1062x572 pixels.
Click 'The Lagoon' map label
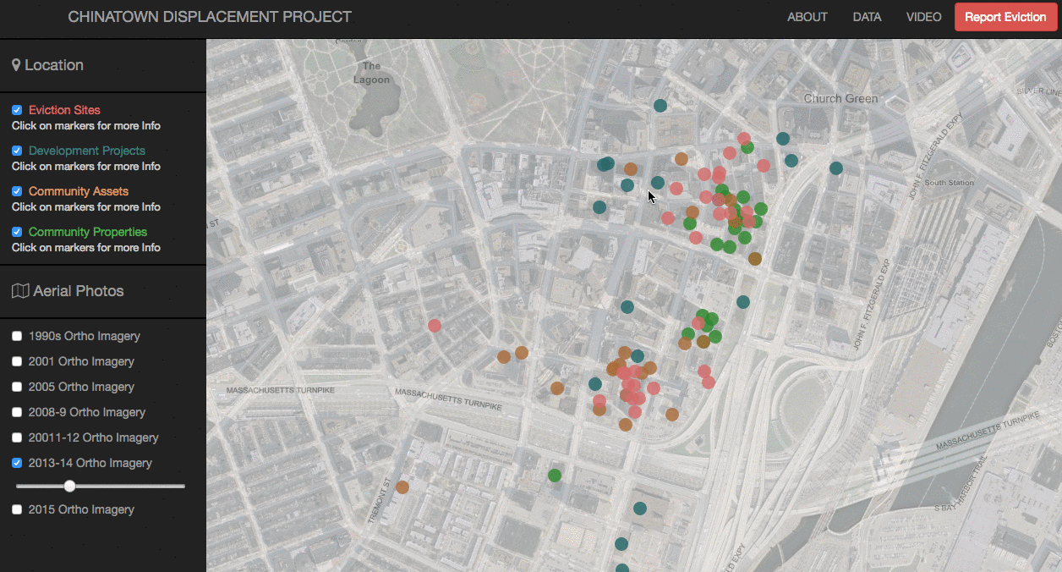click(x=371, y=73)
